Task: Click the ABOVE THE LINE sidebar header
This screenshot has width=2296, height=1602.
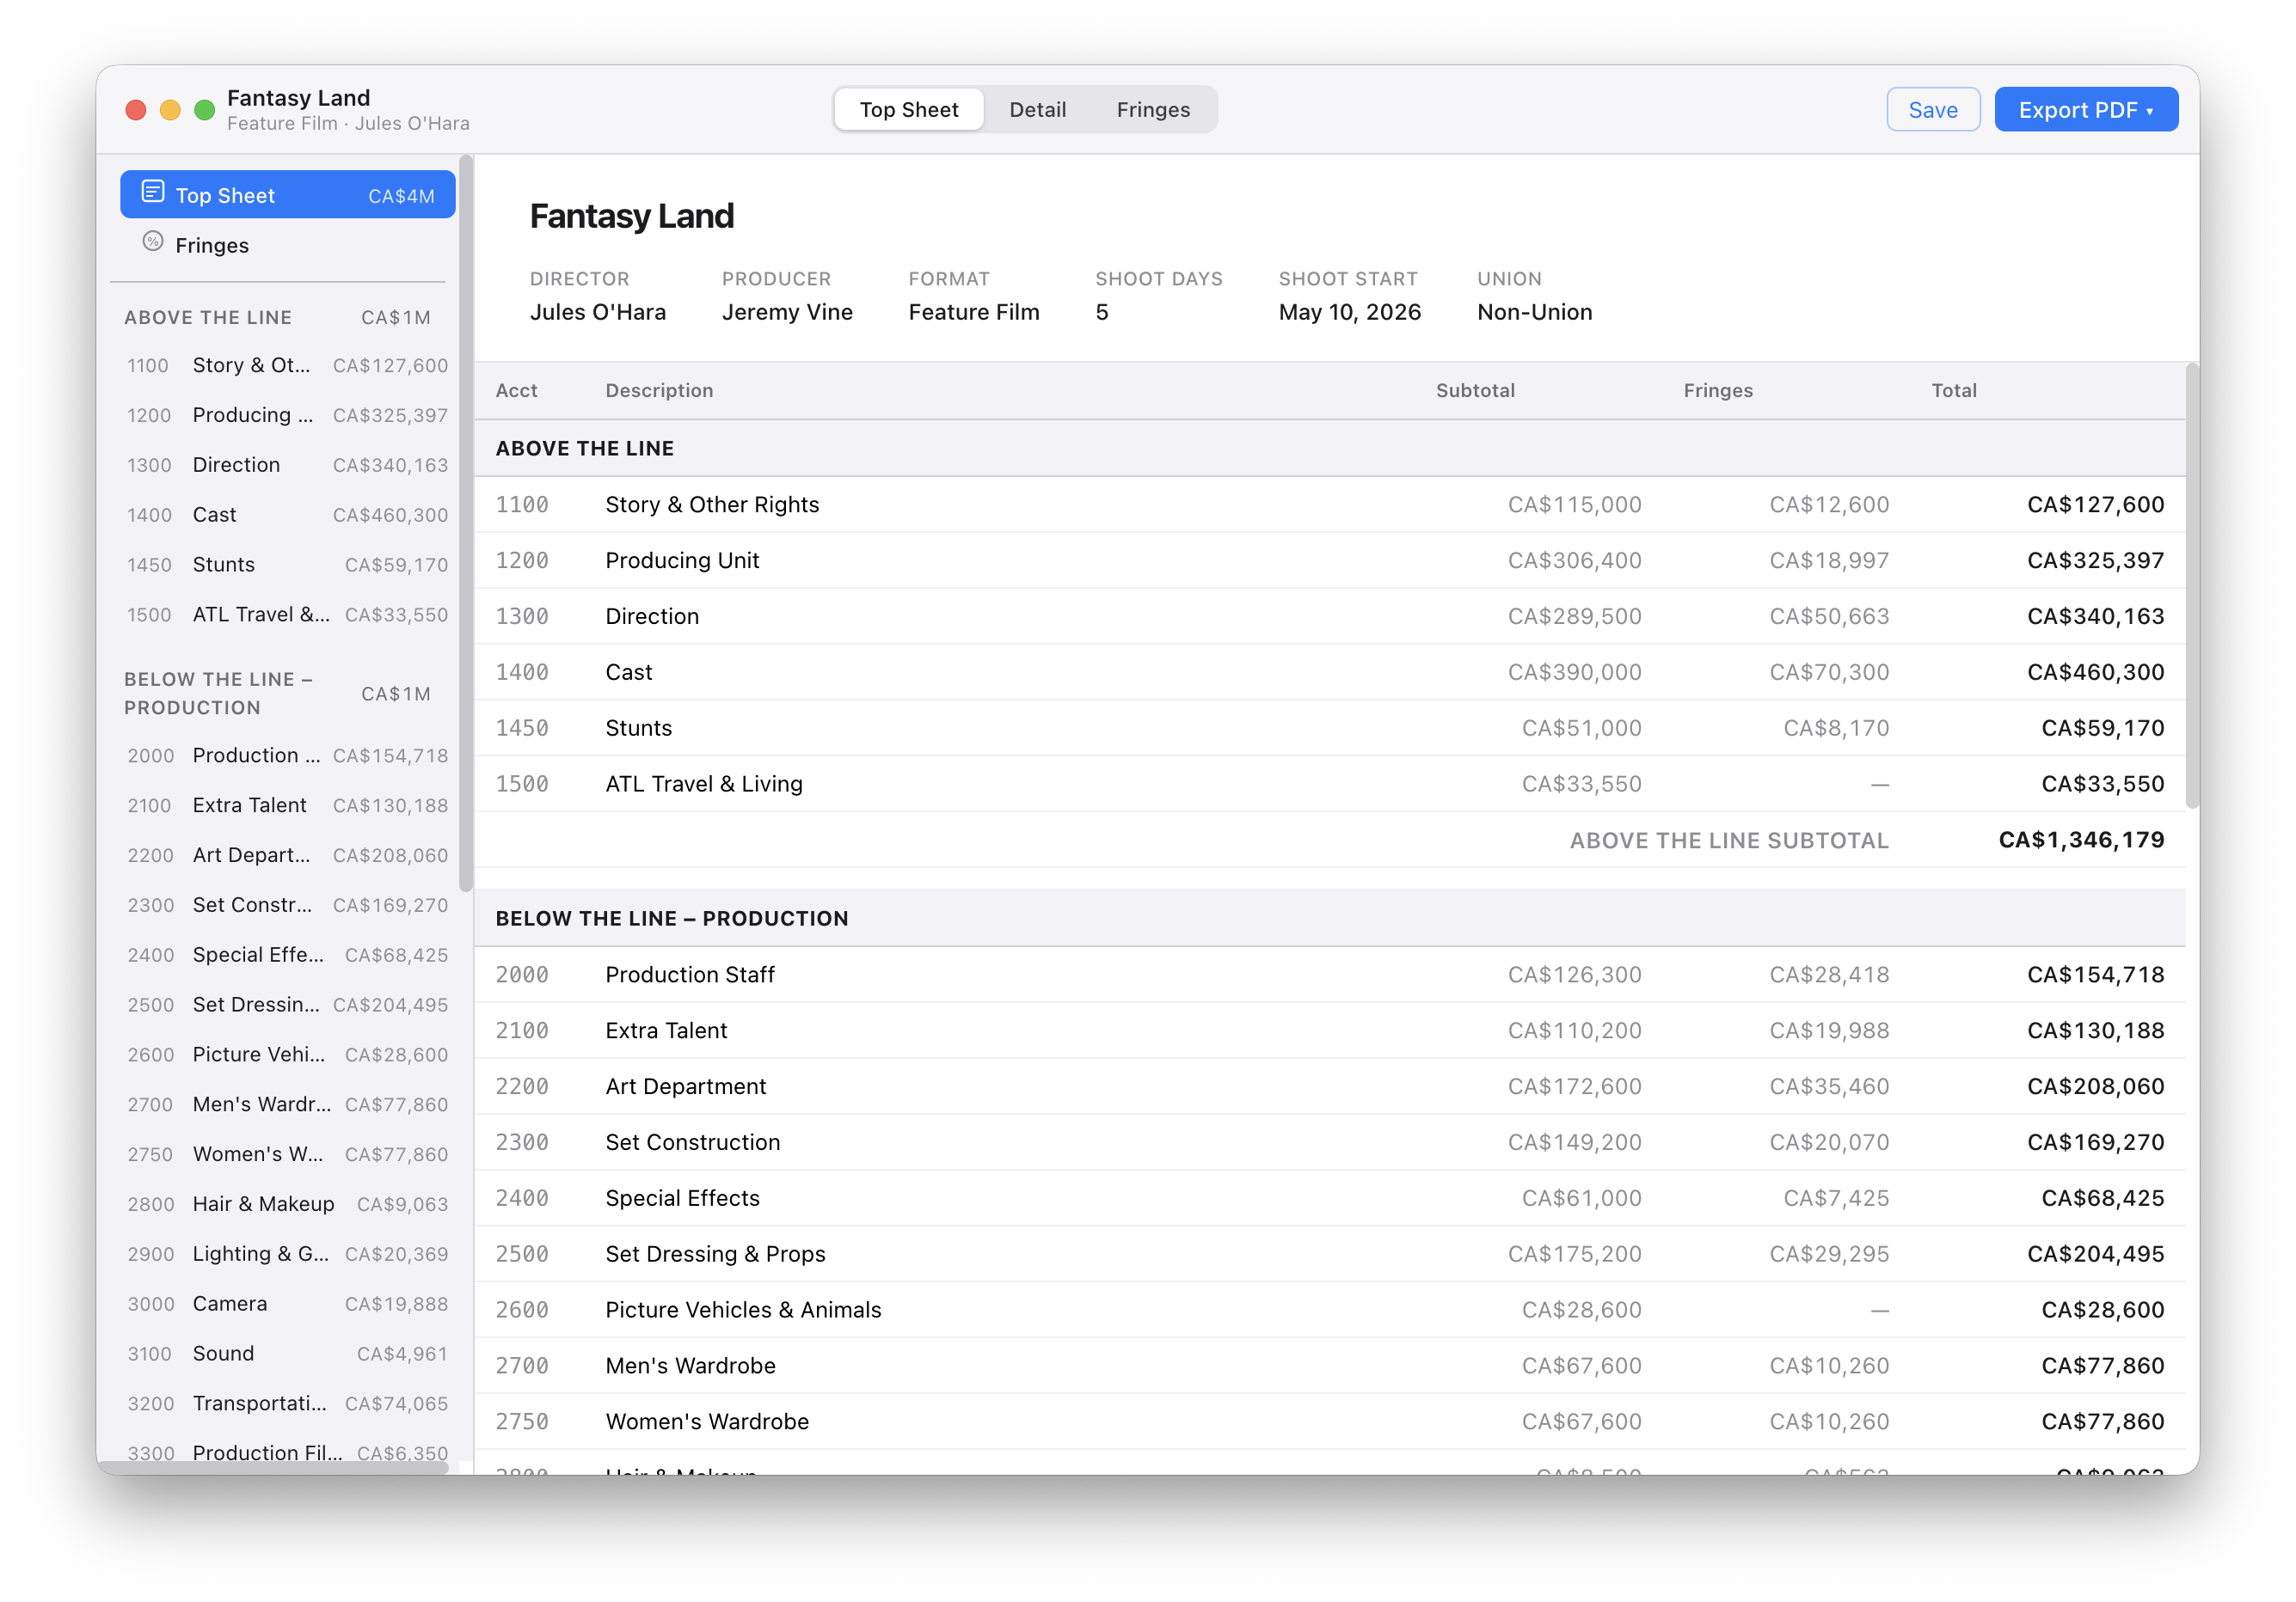Action: pos(278,318)
